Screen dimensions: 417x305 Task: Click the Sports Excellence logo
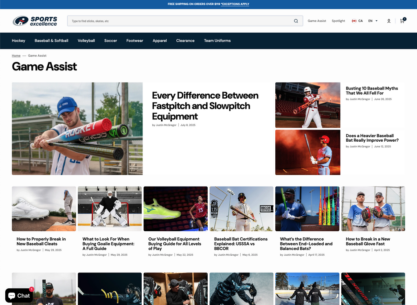point(35,21)
